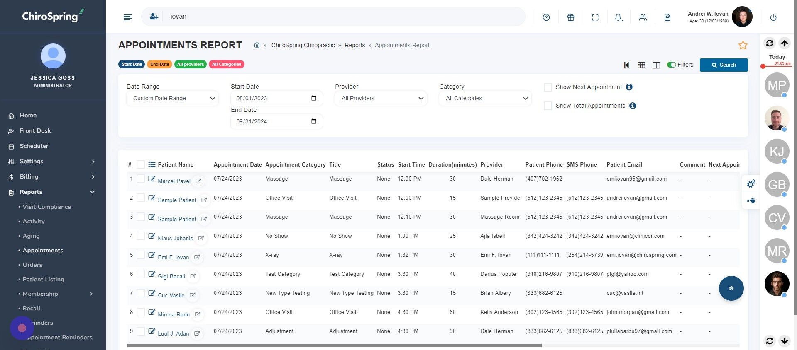
Task: Open Gigi Becali external link icon
Action: point(193,276)
